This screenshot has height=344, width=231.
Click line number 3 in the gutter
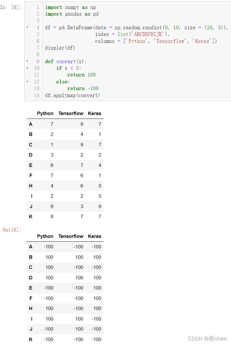pyautogui.click(x=38, y=21)
